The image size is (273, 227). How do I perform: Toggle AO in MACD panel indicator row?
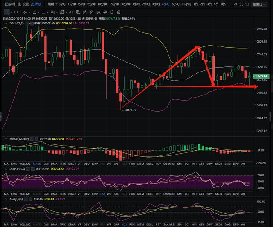243,164
